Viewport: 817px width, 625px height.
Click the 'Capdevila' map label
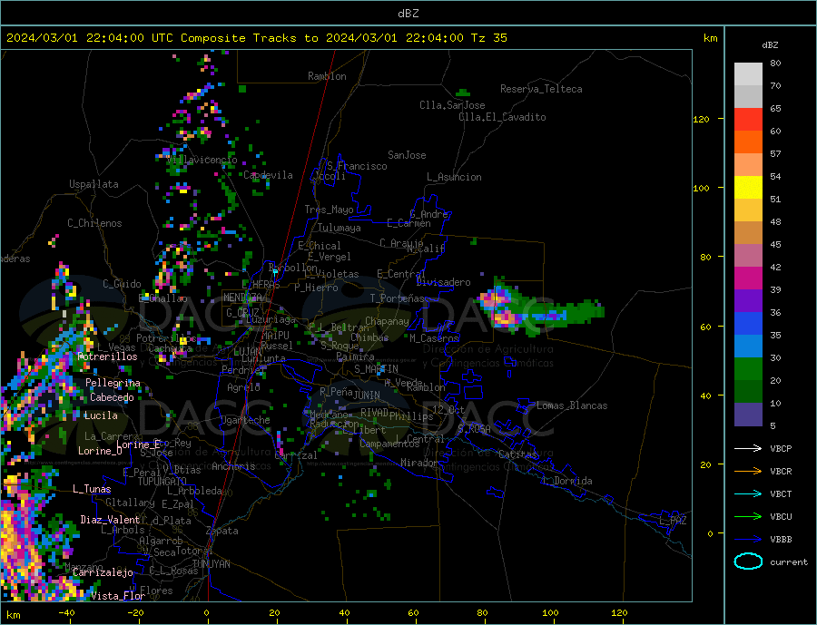click(x=268, y=175)
